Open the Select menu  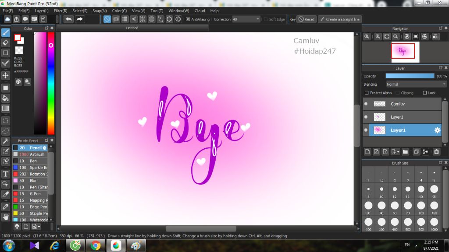(80, 11)
